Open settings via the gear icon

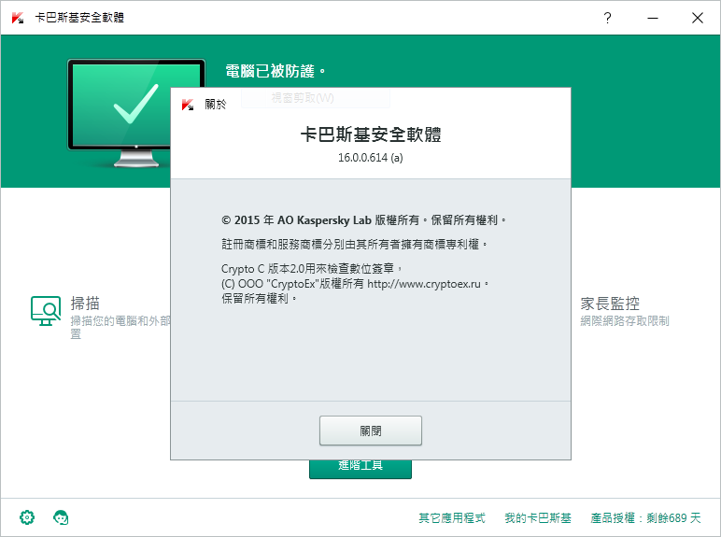[27, 517]
